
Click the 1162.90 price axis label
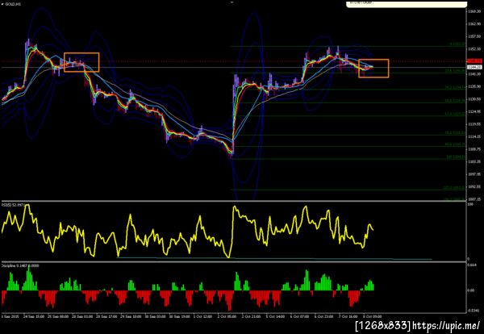474,23
